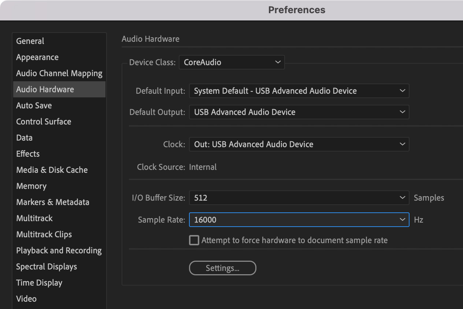Open Markers & Metadata preferences
463x309 pixels.
59,202
